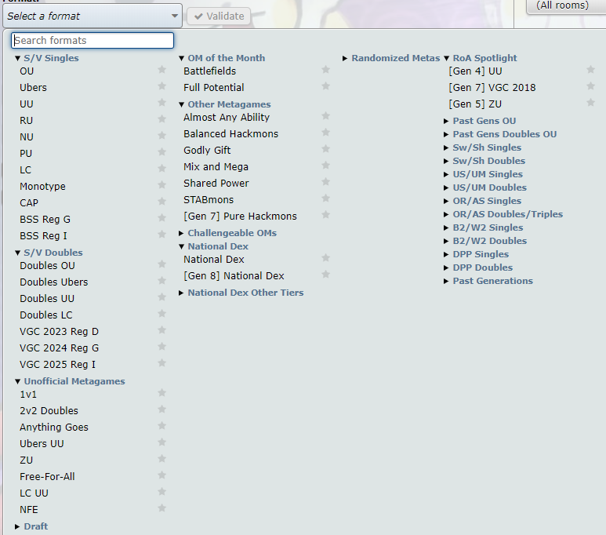Expand OR/AS Doubles/Triples section

(x=503, y=214)
